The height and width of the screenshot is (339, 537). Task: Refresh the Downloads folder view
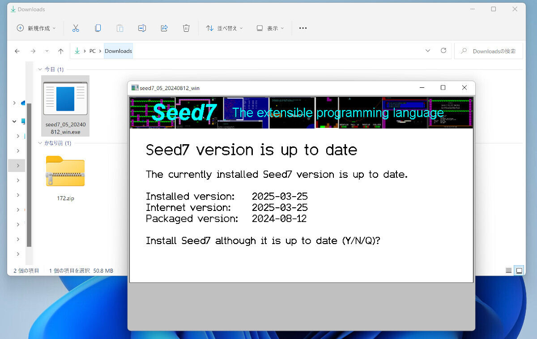(x=443, y=51)
